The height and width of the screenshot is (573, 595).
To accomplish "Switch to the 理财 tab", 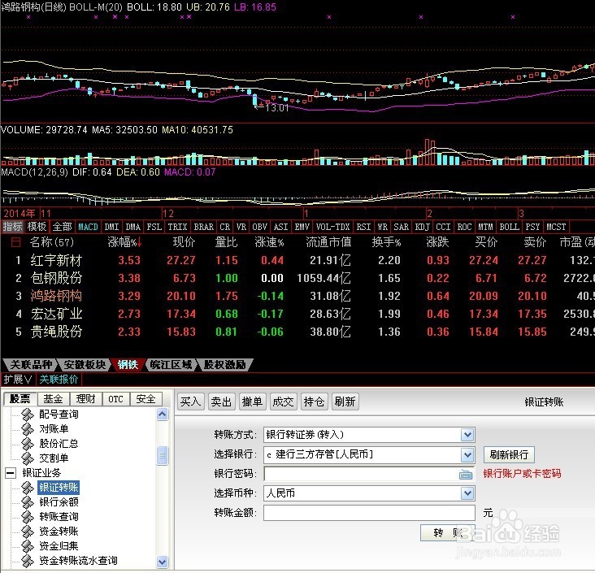I will (86, 399).
